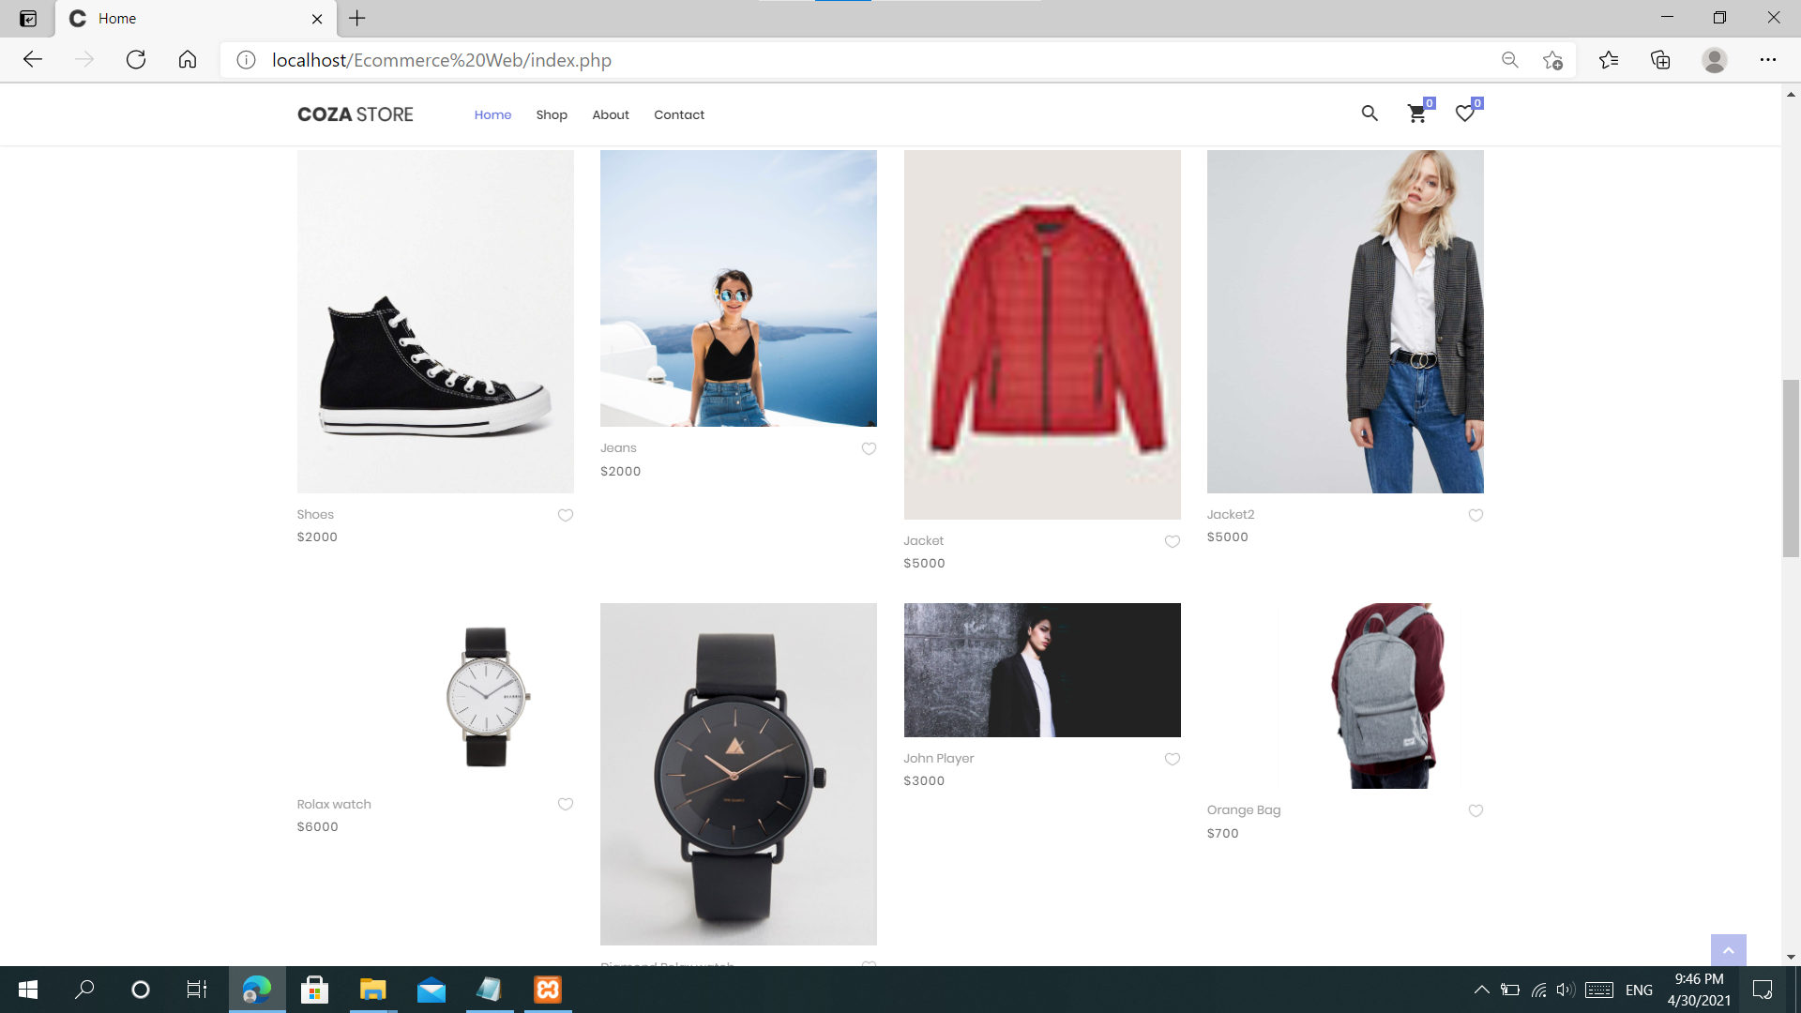Image resolution: width=1801 pixels, height=1013 pixels.
Task: Open the Jacket product name link
Action: pos(923,540)
